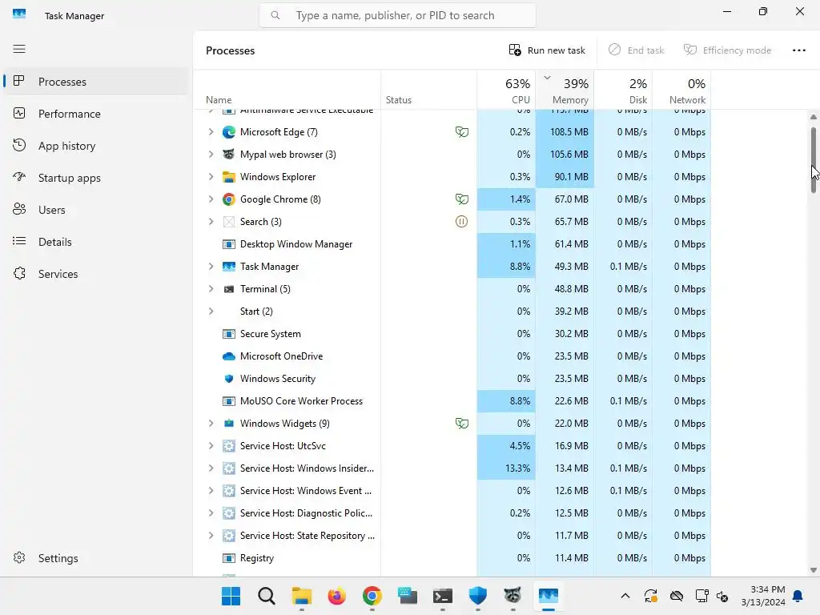Click the Efficiency mode button
The image size is (820, 615).
[x=727, y=50]
